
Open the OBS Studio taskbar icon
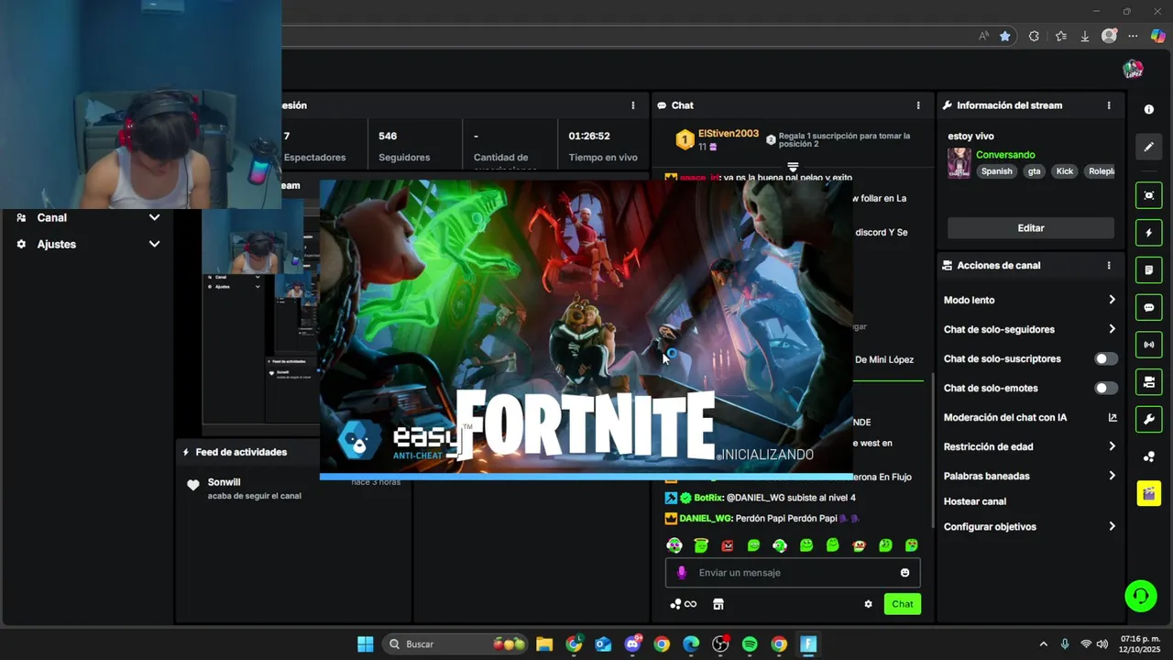tap(720, 644)
